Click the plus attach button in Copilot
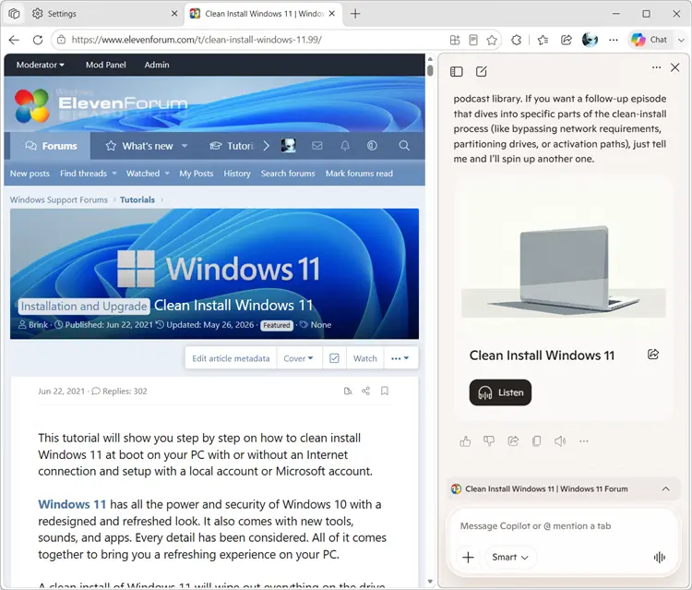This screenshot has width=692, height=590. coord(468,558)
